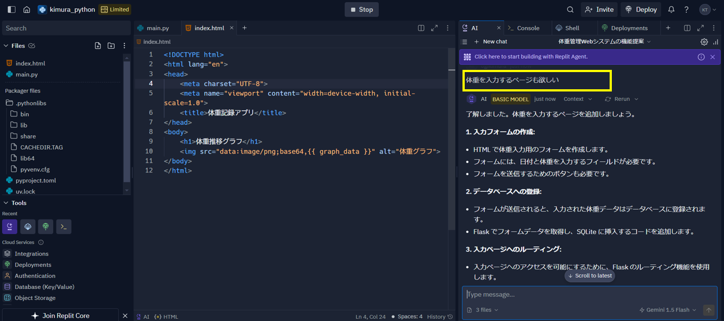Open the Gemini 1.5 Flash model dropdown
724x321 pixels.
pos(668,309)
